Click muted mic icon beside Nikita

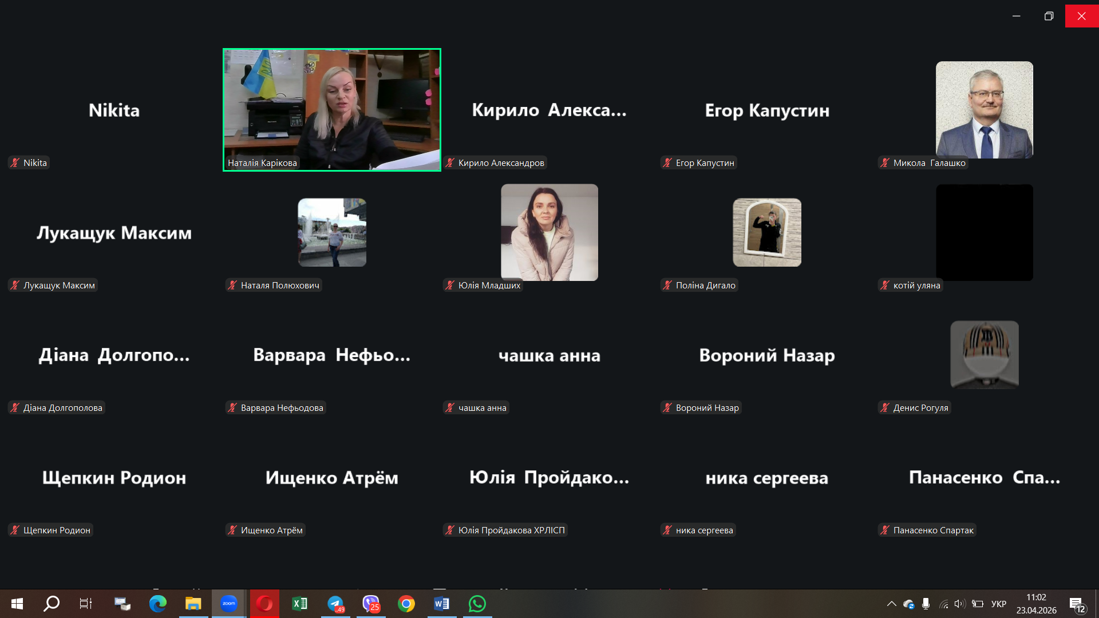(15, 163)
